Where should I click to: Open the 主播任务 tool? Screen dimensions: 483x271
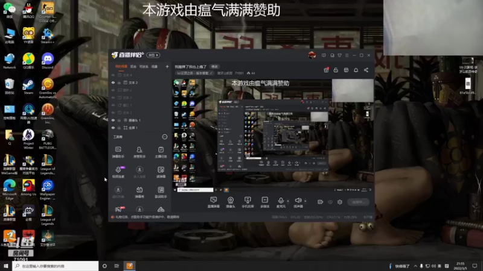pyautogui.click(x=161, y=152)
